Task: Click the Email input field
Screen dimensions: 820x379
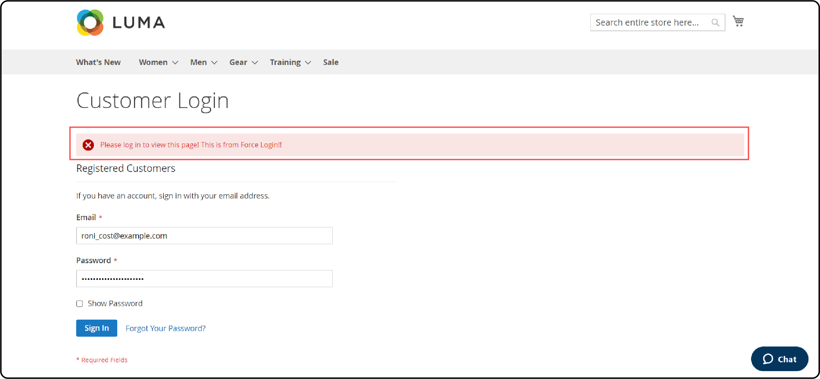Action: click(205, 235)
